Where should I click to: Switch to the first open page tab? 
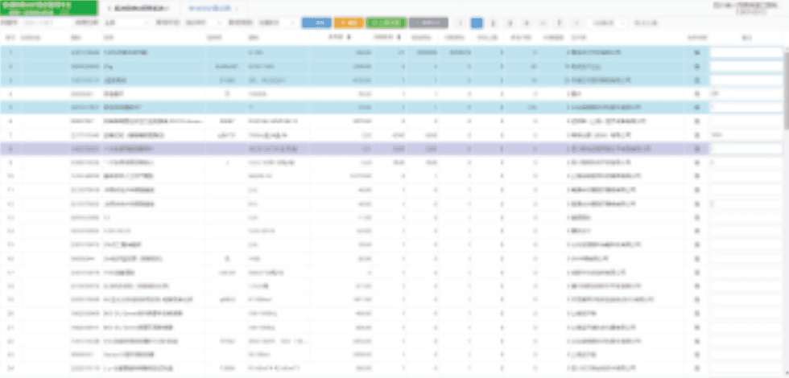[x=138, y=9]
